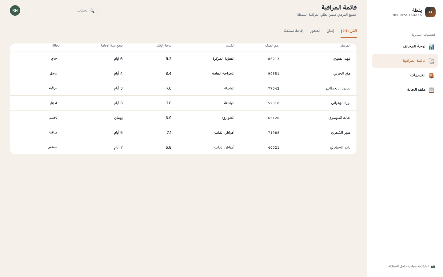Select patient فهد العتيبي
The image size is (443, 277).
pos(341,59)
